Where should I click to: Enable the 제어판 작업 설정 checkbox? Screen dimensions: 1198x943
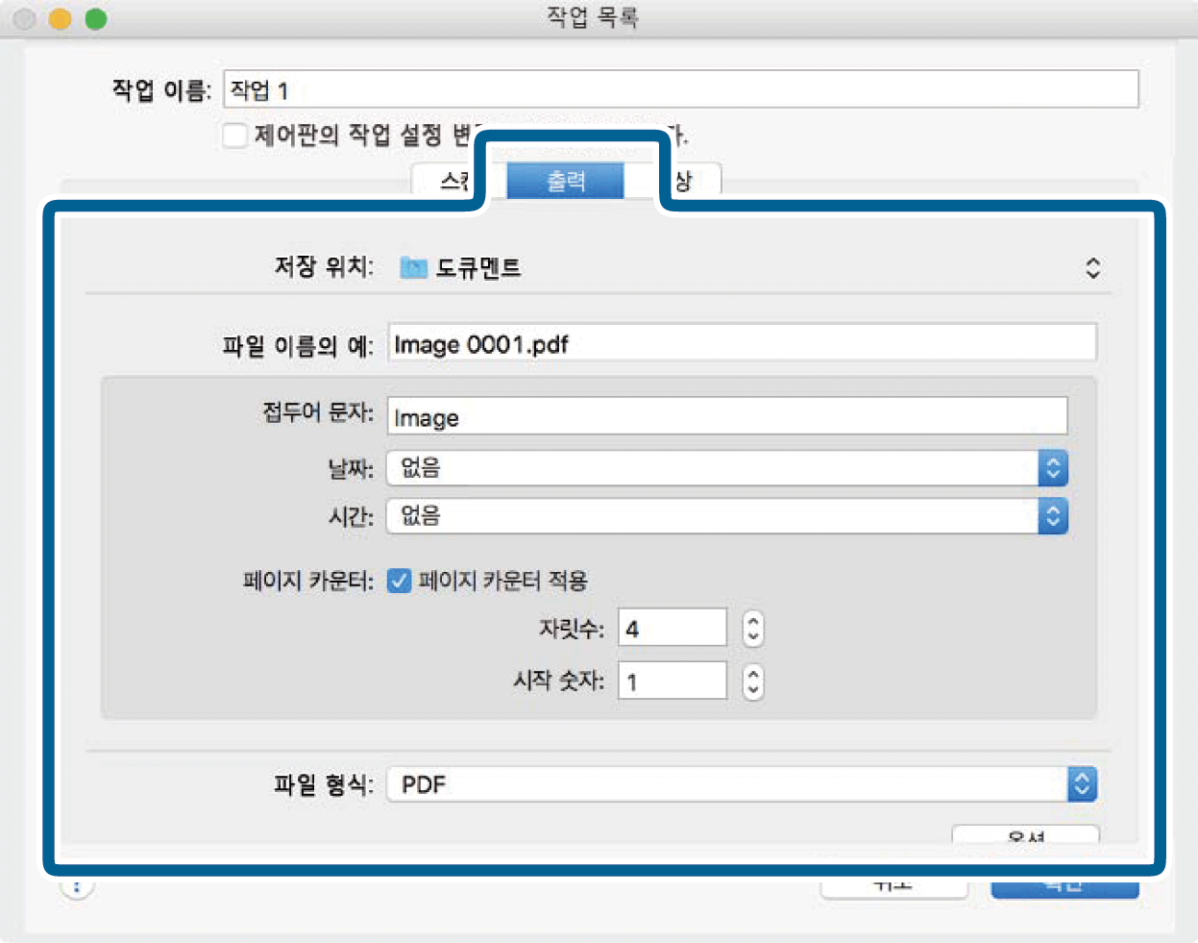(234, 135)
